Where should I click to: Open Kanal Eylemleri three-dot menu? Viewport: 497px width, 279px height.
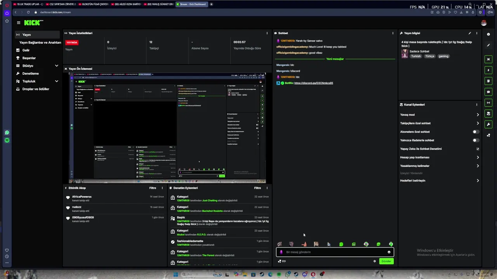tap(476, 105)
